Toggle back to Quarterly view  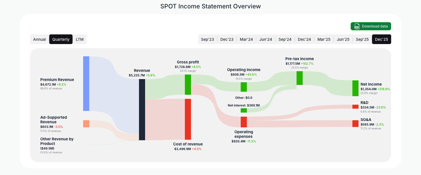(61, 39)
